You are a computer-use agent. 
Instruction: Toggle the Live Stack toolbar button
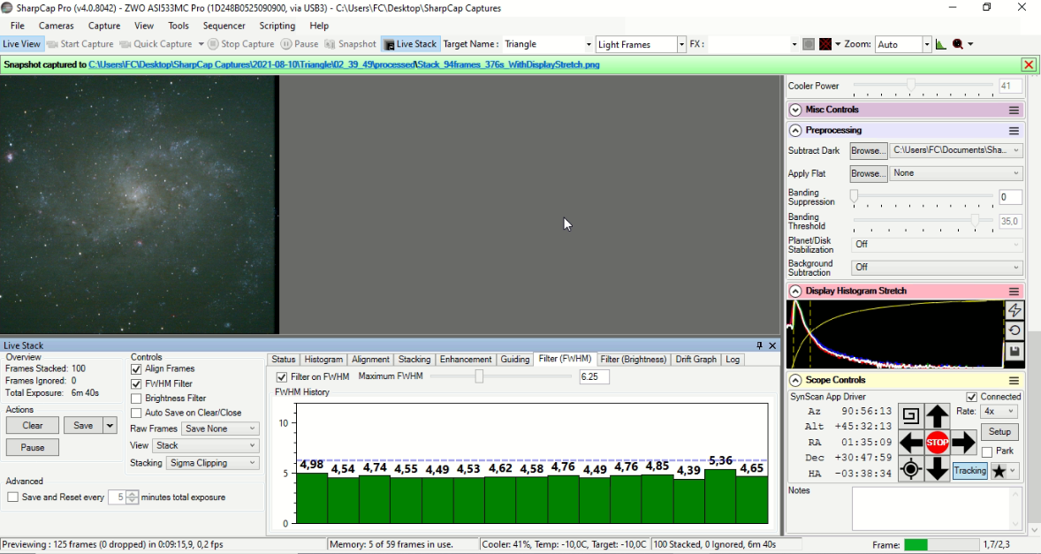click(410, 44)
